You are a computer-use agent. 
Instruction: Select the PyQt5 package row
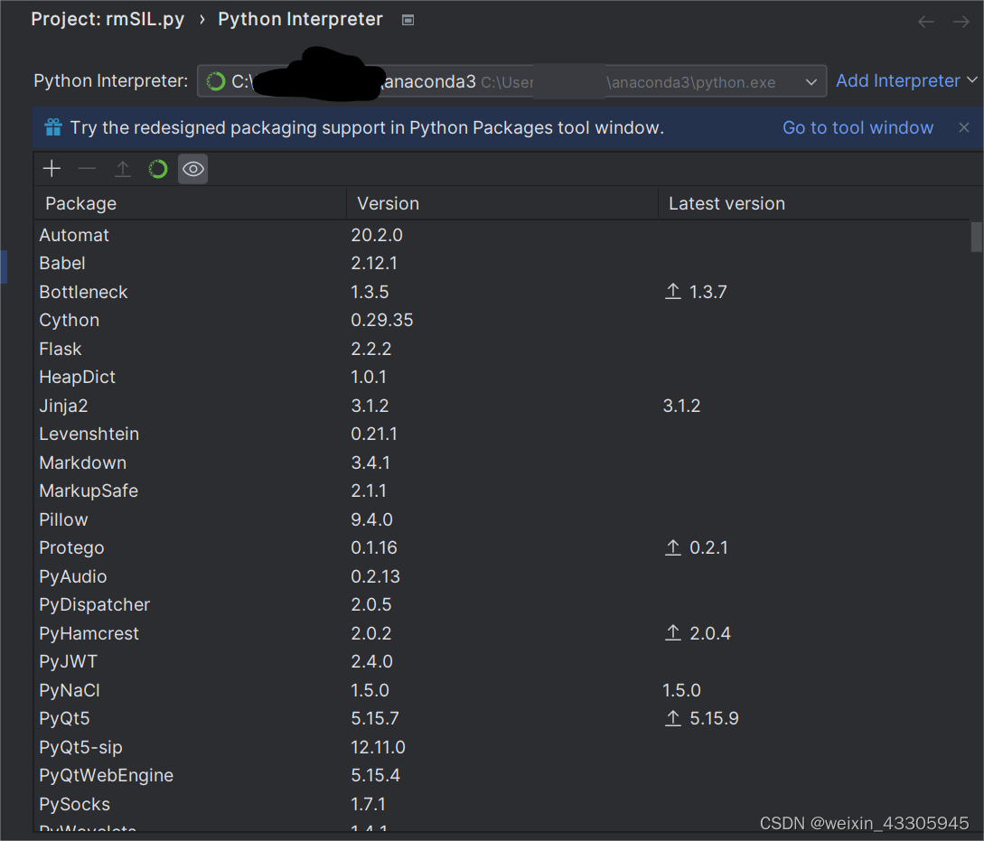click(501, 719)
